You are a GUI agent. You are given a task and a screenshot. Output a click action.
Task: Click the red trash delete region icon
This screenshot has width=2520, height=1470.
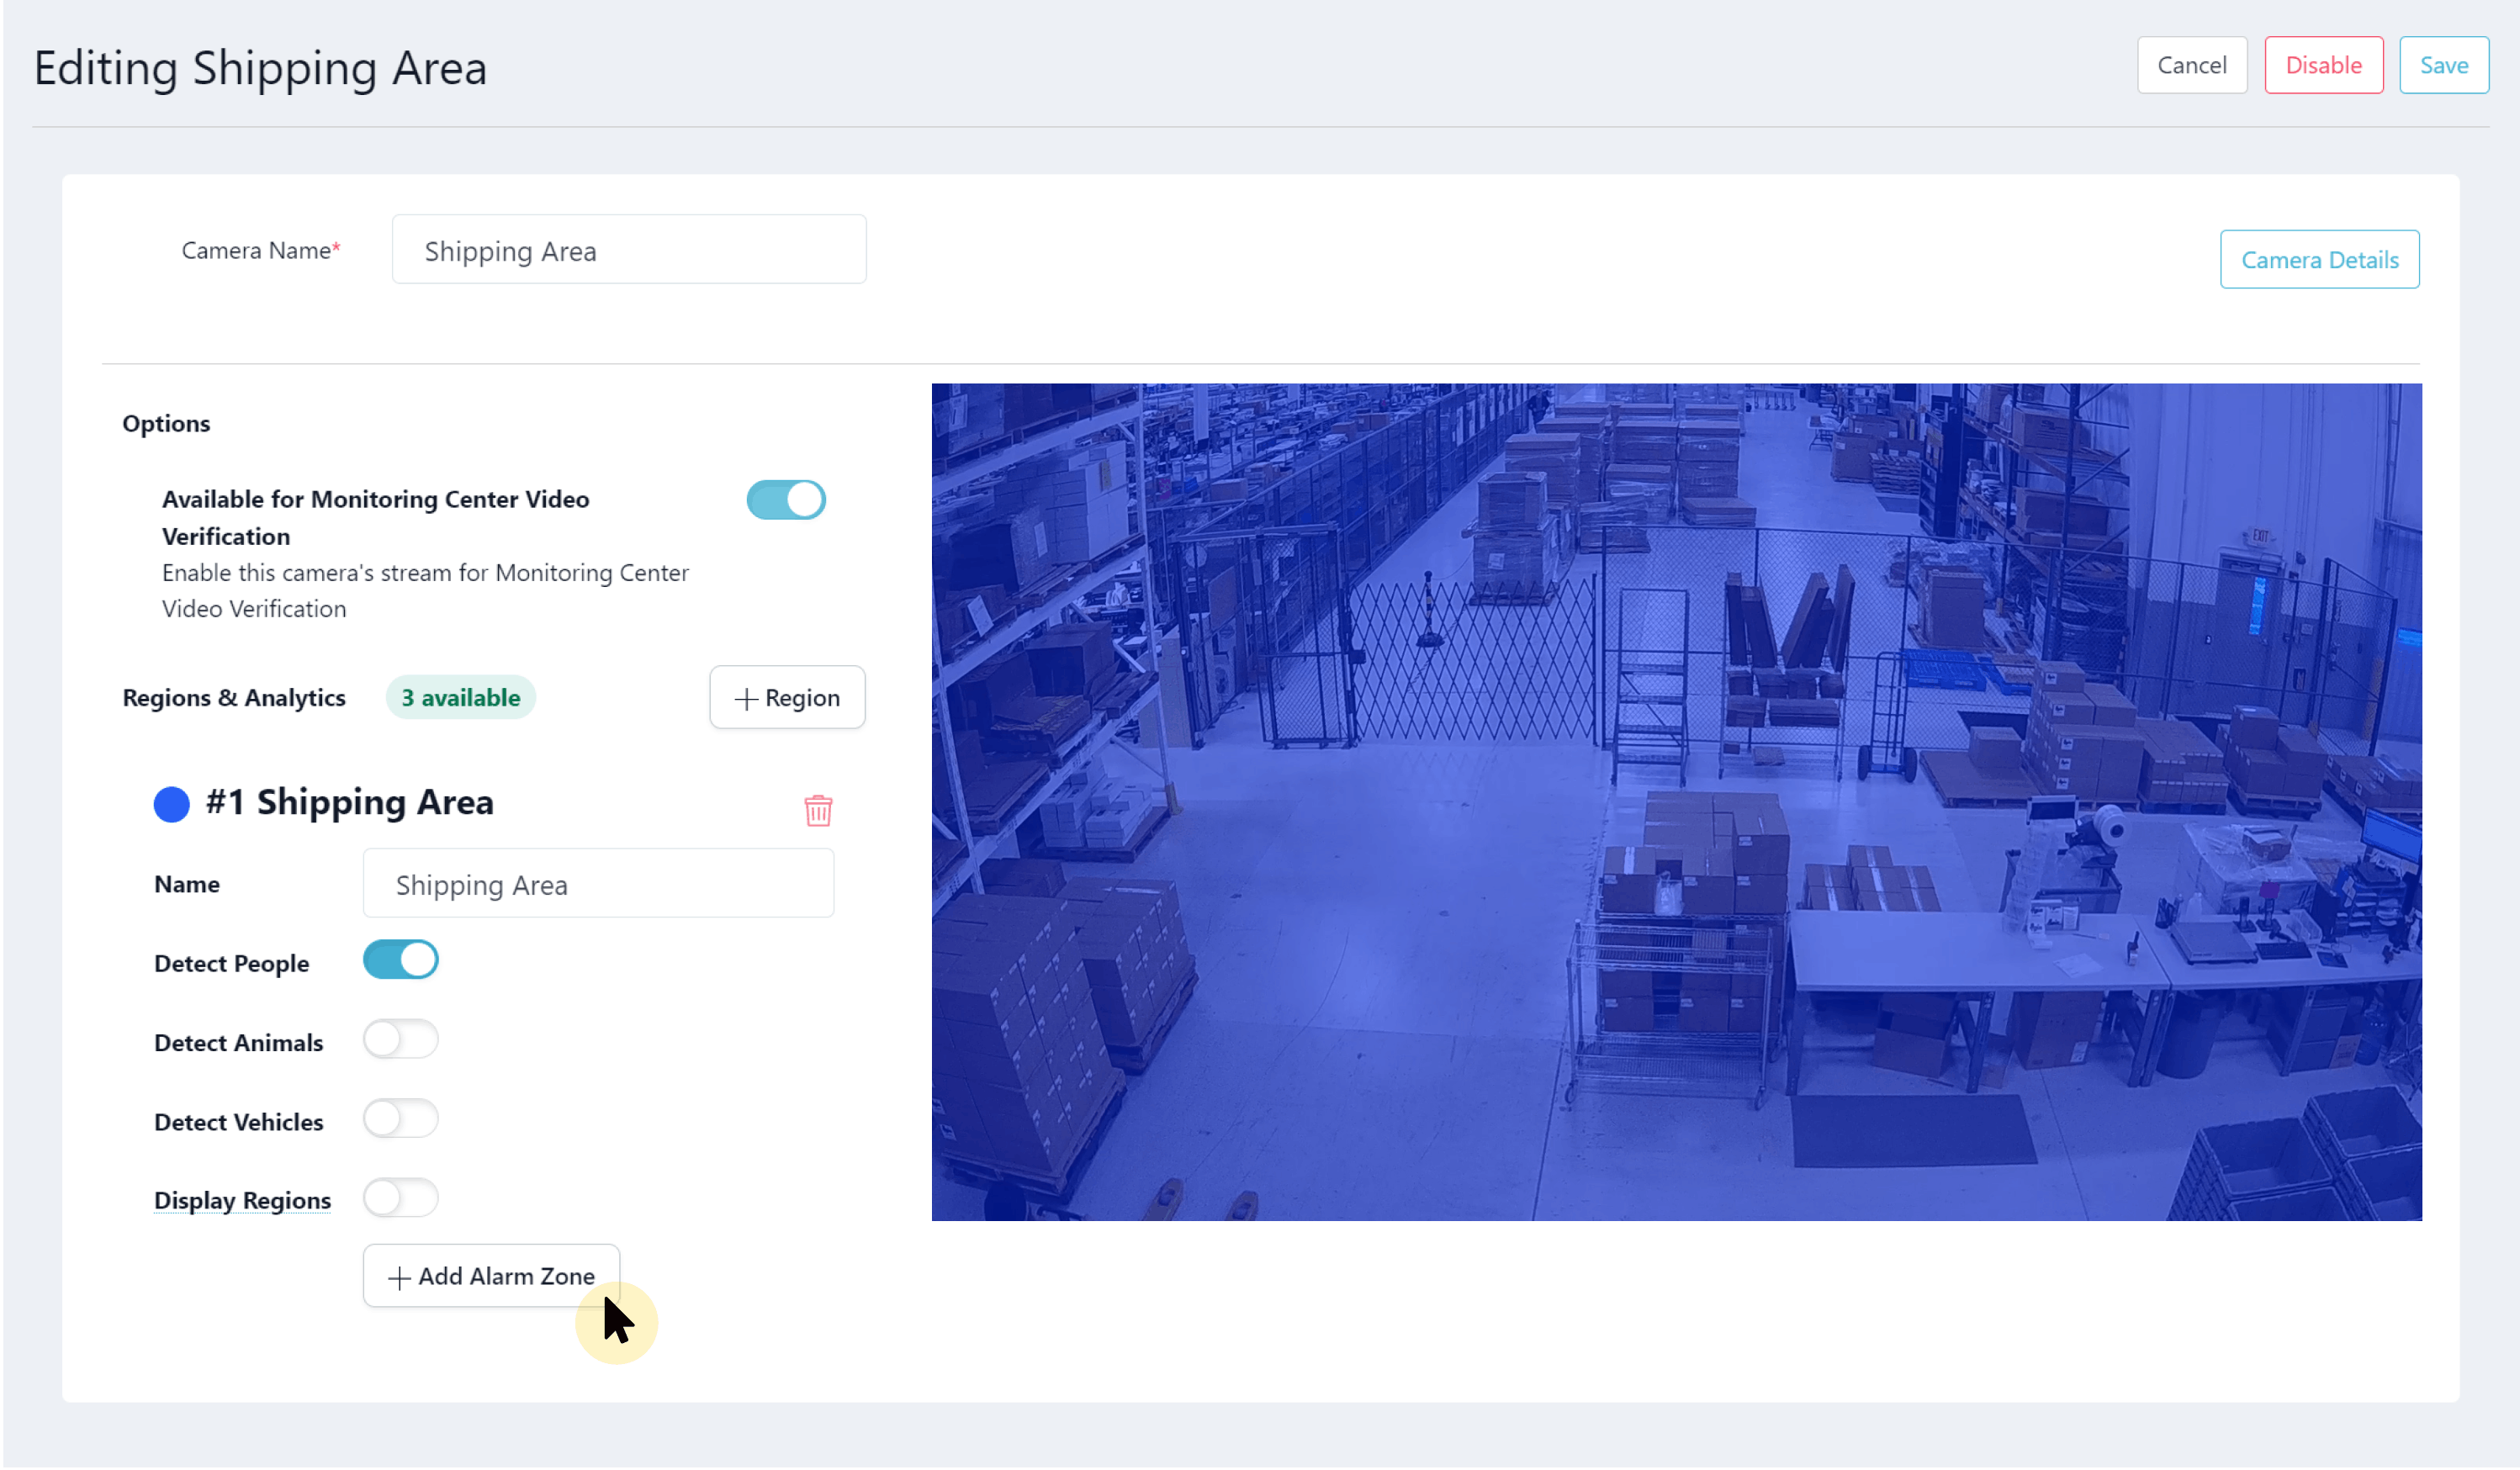(x=818, y=810)
